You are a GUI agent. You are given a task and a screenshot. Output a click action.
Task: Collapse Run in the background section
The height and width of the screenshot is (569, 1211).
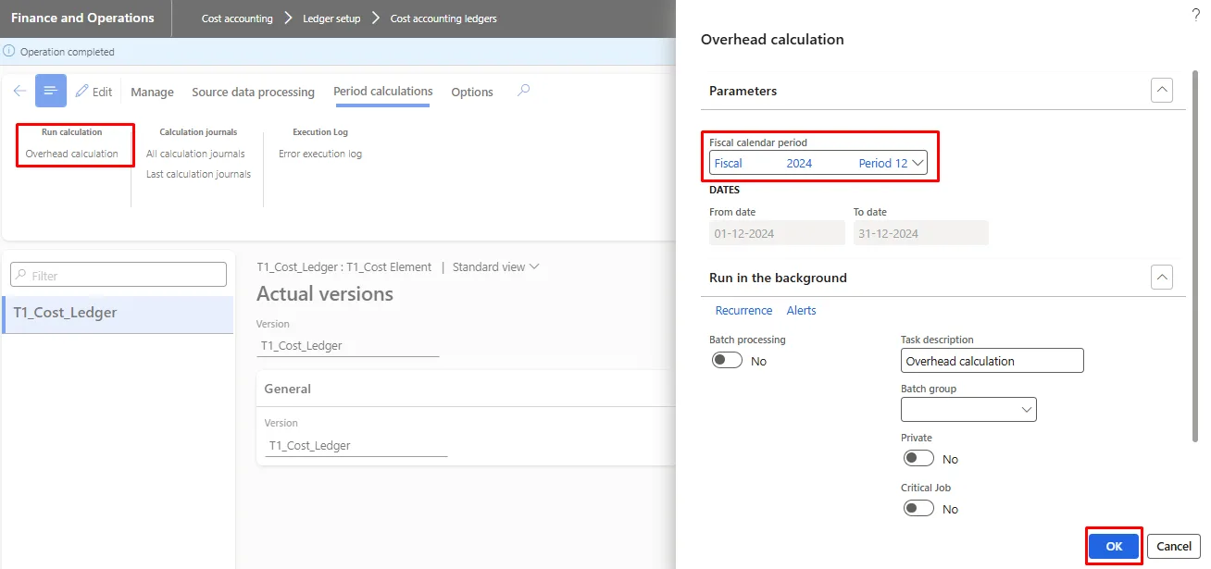click(x=1161, y=277)
